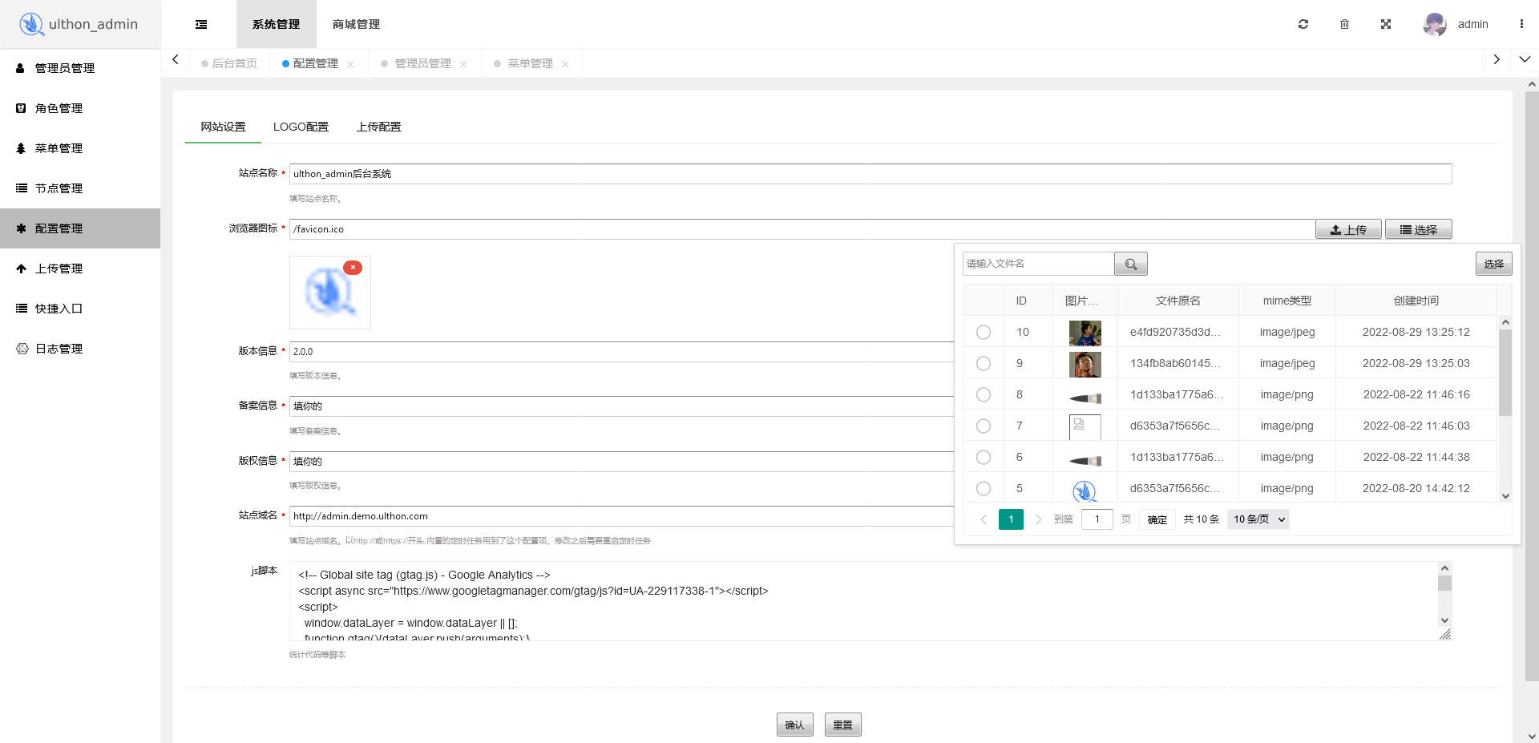Switch to 系统管理 top menu
1539x743 pixels.
[x=277, y=24]
